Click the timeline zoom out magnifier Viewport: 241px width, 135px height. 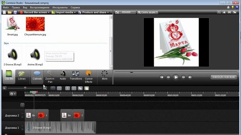pyautogui.click(x=5, y=88)
